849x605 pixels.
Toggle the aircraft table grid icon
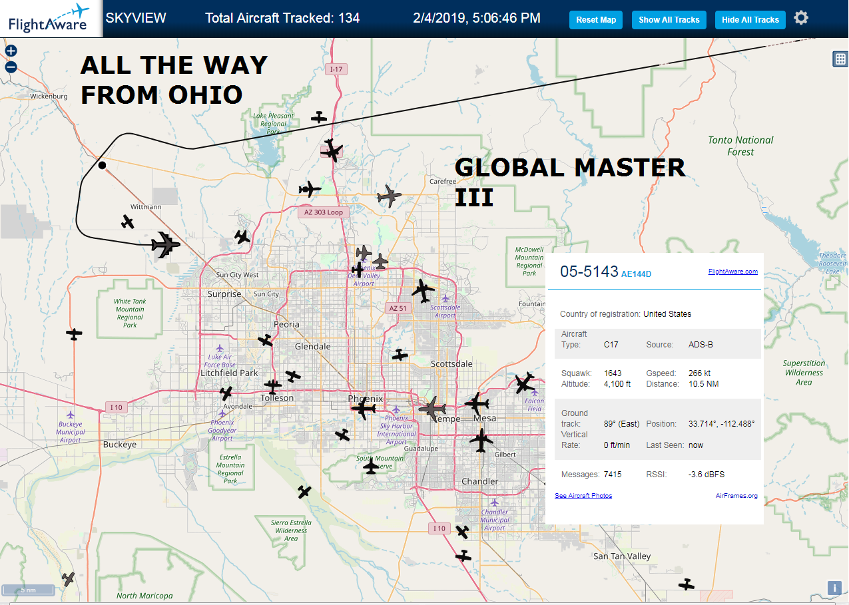coord(840,59)
